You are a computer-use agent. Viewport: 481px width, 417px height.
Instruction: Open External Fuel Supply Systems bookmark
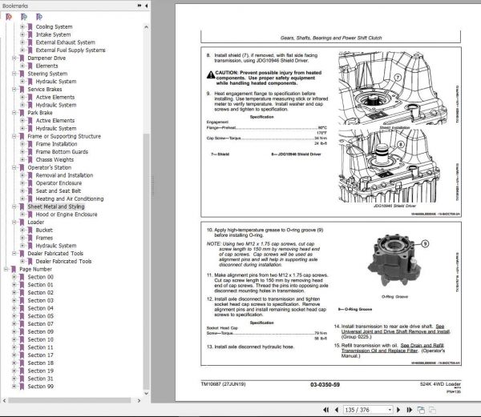71,50
